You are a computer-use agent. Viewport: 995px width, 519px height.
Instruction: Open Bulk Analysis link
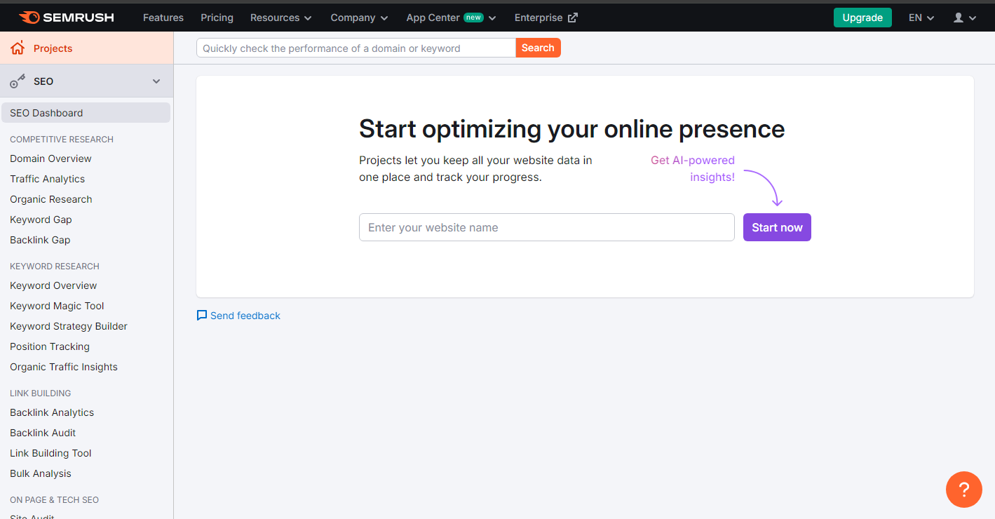pos(41,473)
